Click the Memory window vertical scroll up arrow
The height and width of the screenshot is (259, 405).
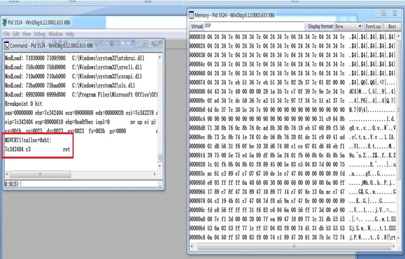click(x=398, y=36)
